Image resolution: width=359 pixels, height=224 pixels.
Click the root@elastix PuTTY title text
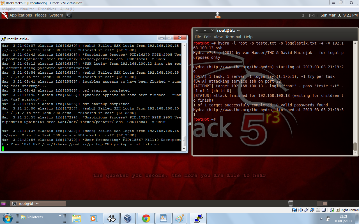pos(18,39)
